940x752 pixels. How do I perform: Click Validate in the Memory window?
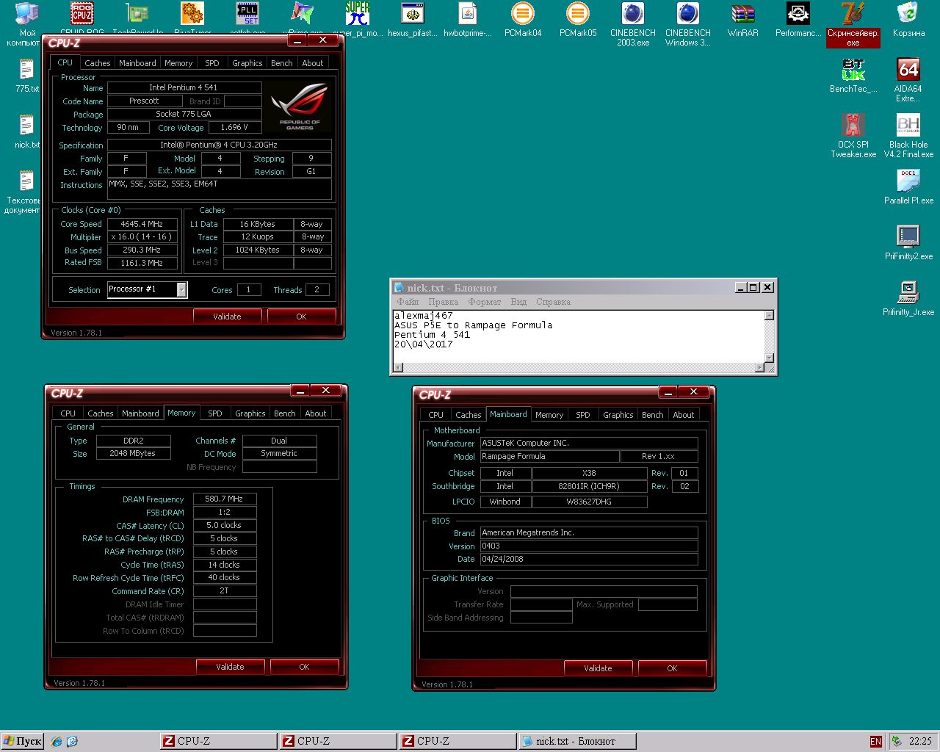point(230,667)
